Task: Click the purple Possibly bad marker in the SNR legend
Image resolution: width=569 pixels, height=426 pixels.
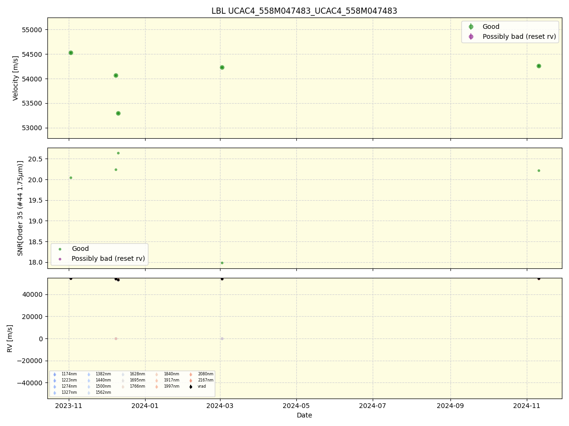Action: tap(60, 259)
